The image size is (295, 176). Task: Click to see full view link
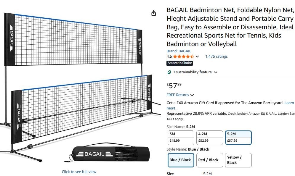[x=79, y=172]
